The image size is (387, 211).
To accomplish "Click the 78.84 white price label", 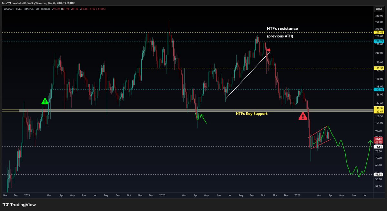I will 379,147.
